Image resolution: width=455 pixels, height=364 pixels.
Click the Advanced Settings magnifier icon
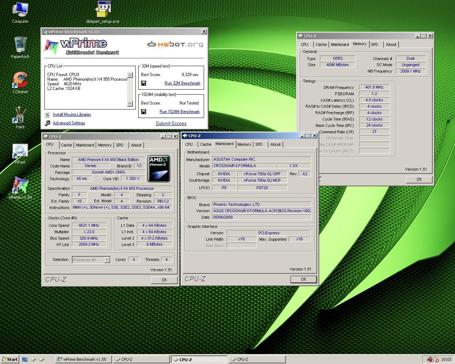coord(47,123)
